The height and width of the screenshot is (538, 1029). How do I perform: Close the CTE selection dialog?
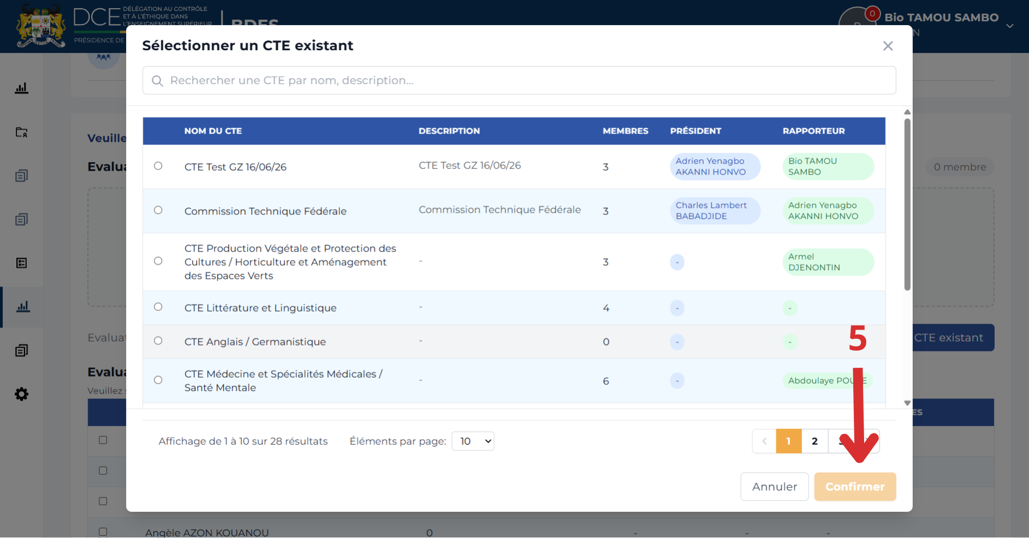tap(888, 46)
